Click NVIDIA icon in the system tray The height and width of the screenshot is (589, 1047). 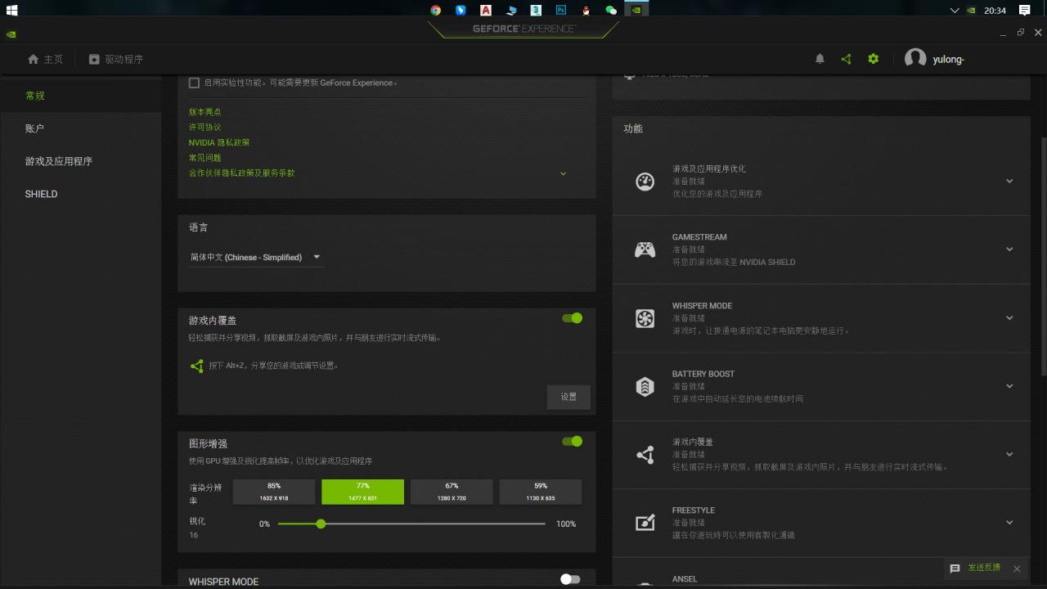[x=971, y=11]
